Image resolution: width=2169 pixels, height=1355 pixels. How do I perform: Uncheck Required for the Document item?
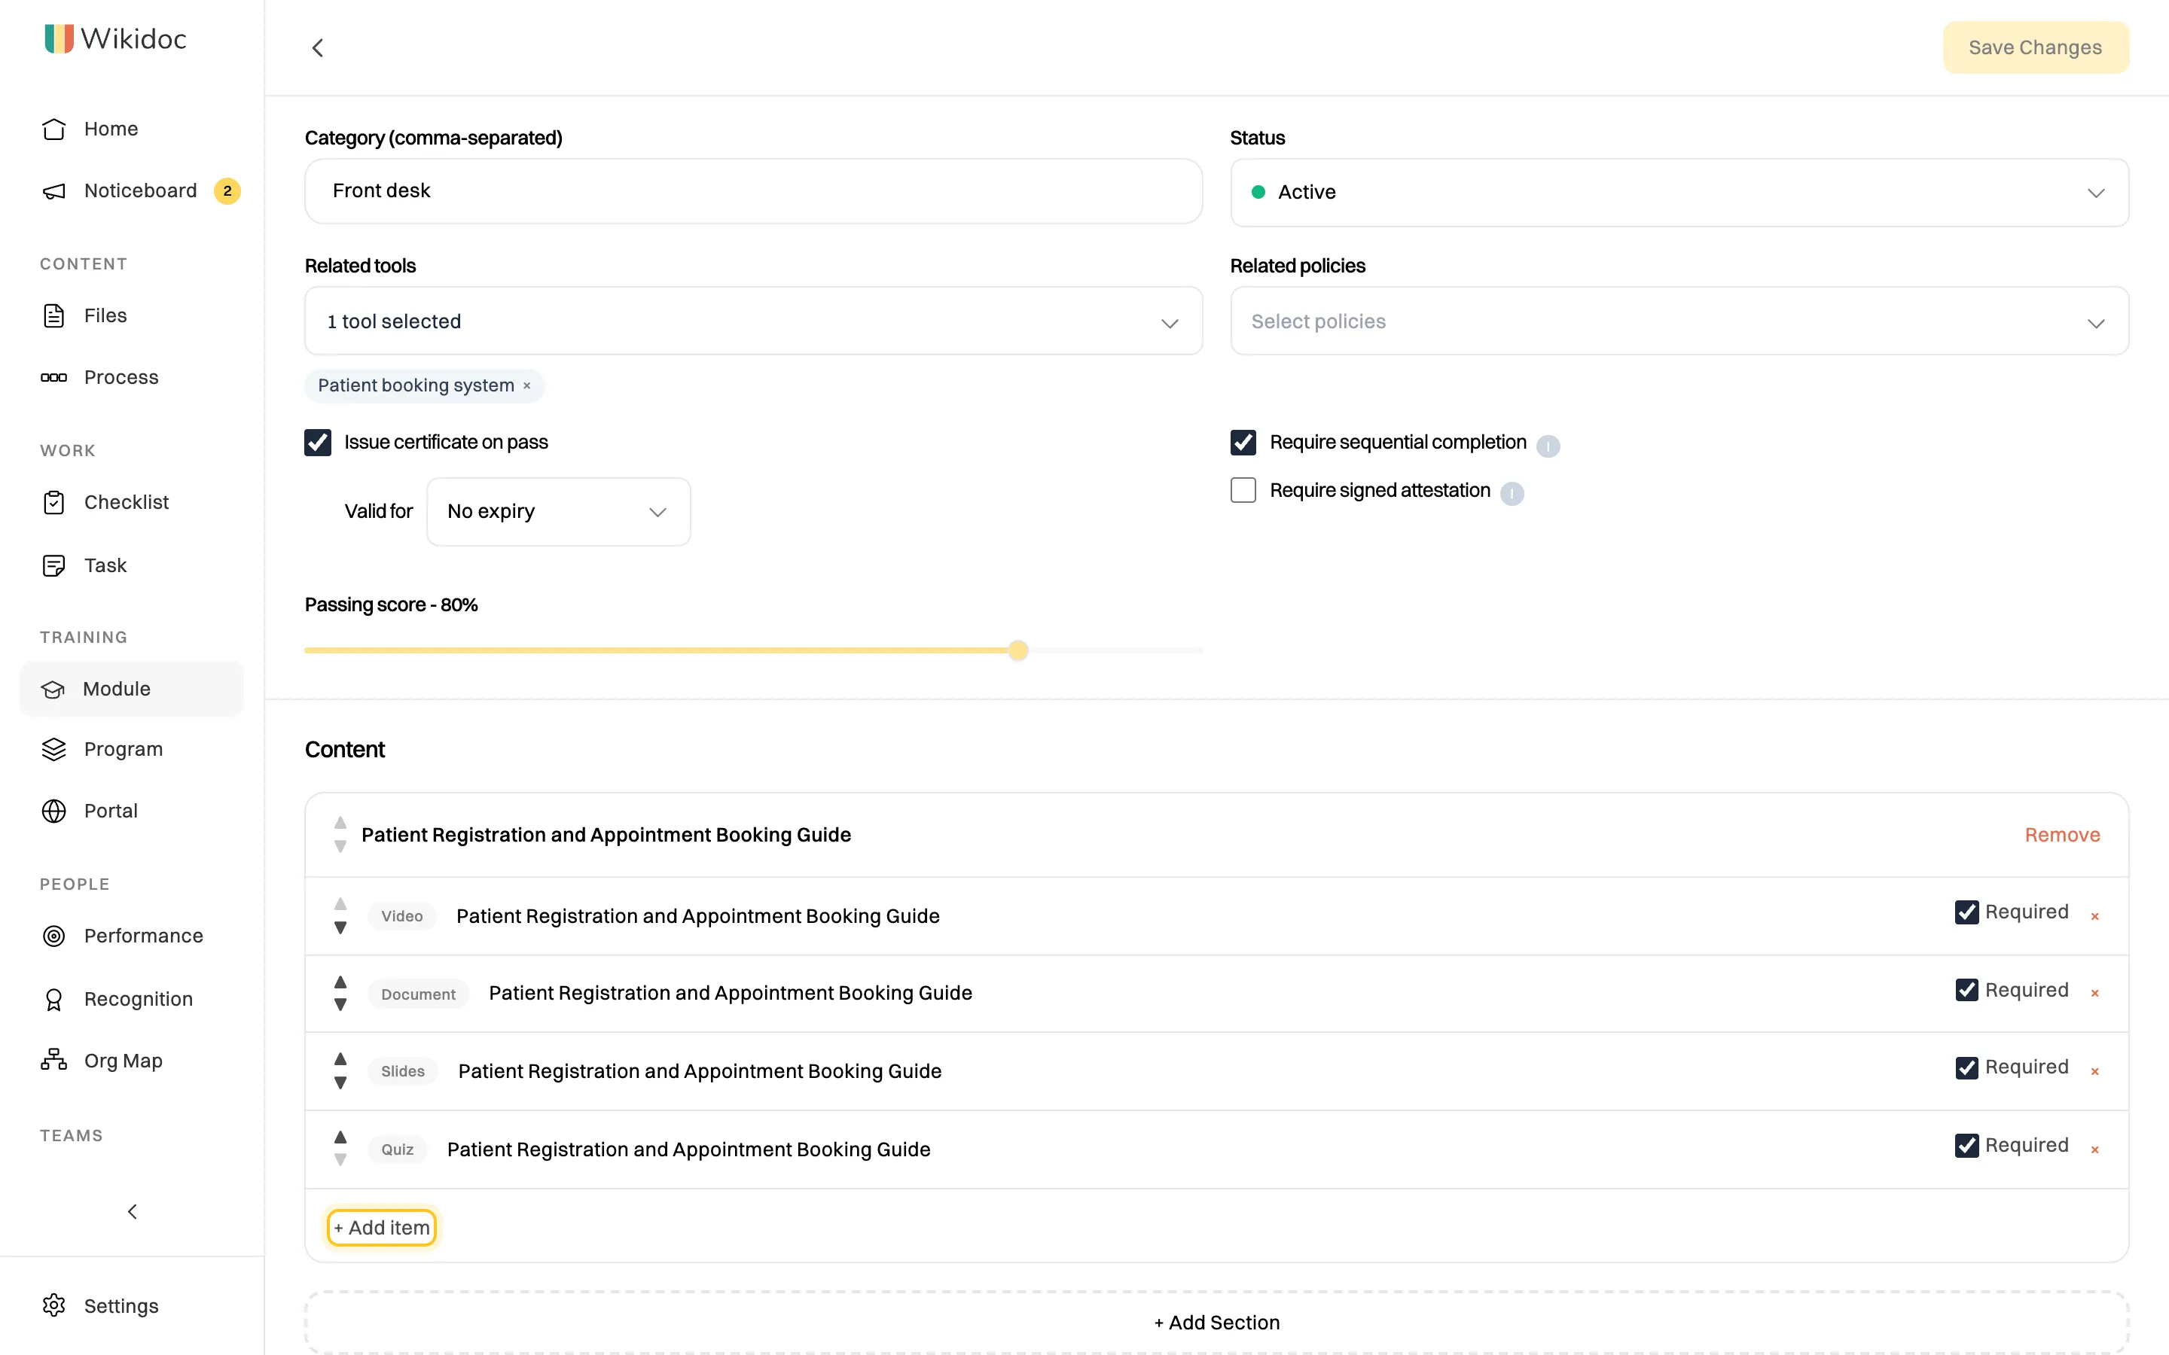pyautogui.click(x=1966, y=990)
